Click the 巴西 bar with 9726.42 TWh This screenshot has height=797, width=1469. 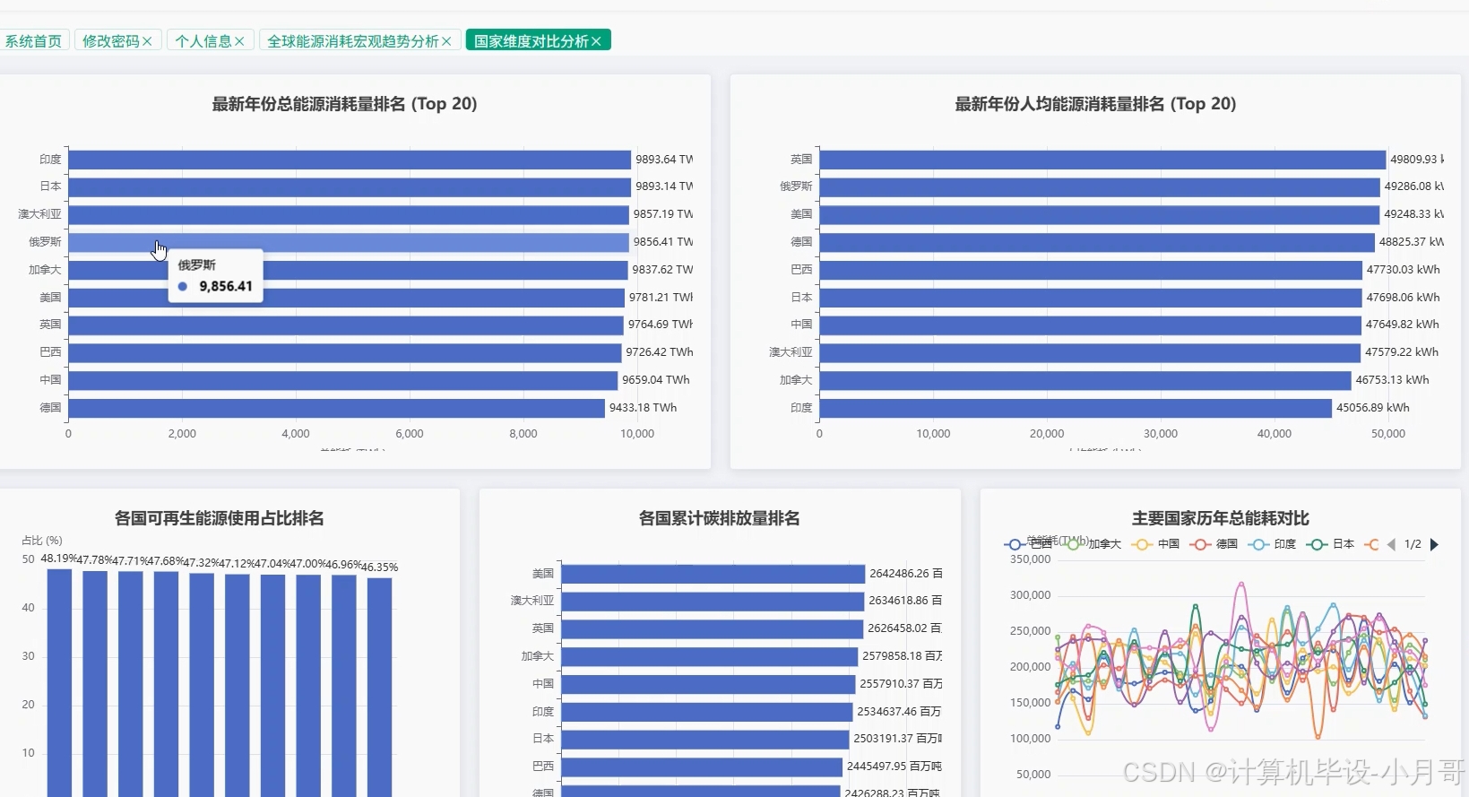tap(345, 352)
